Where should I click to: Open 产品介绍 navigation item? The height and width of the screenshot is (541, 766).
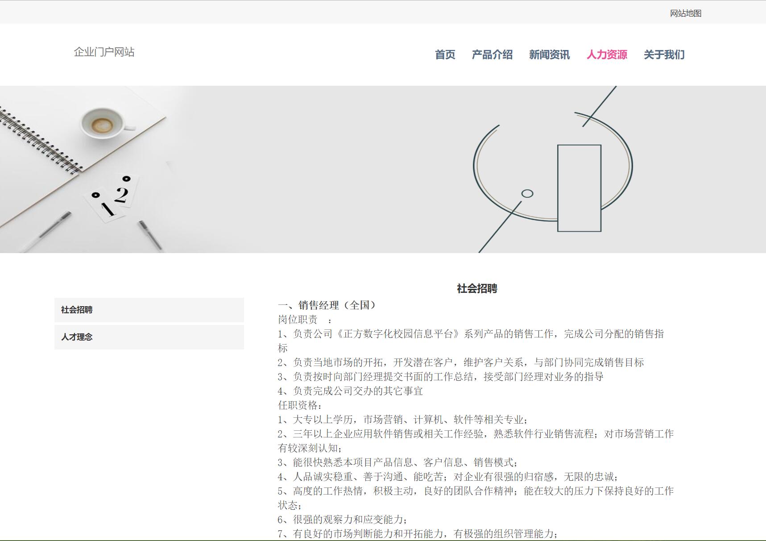coord(492,54)
